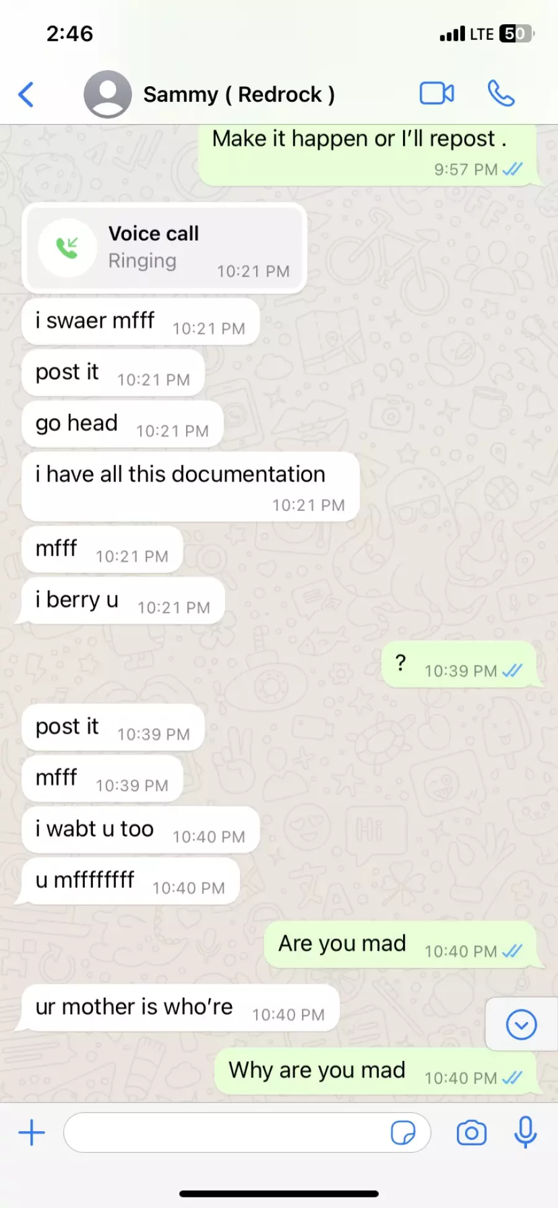Screen dimensions: 558x1208
Task: Tap the microphone to record voice message
Action: click(x=526, y=1132)
